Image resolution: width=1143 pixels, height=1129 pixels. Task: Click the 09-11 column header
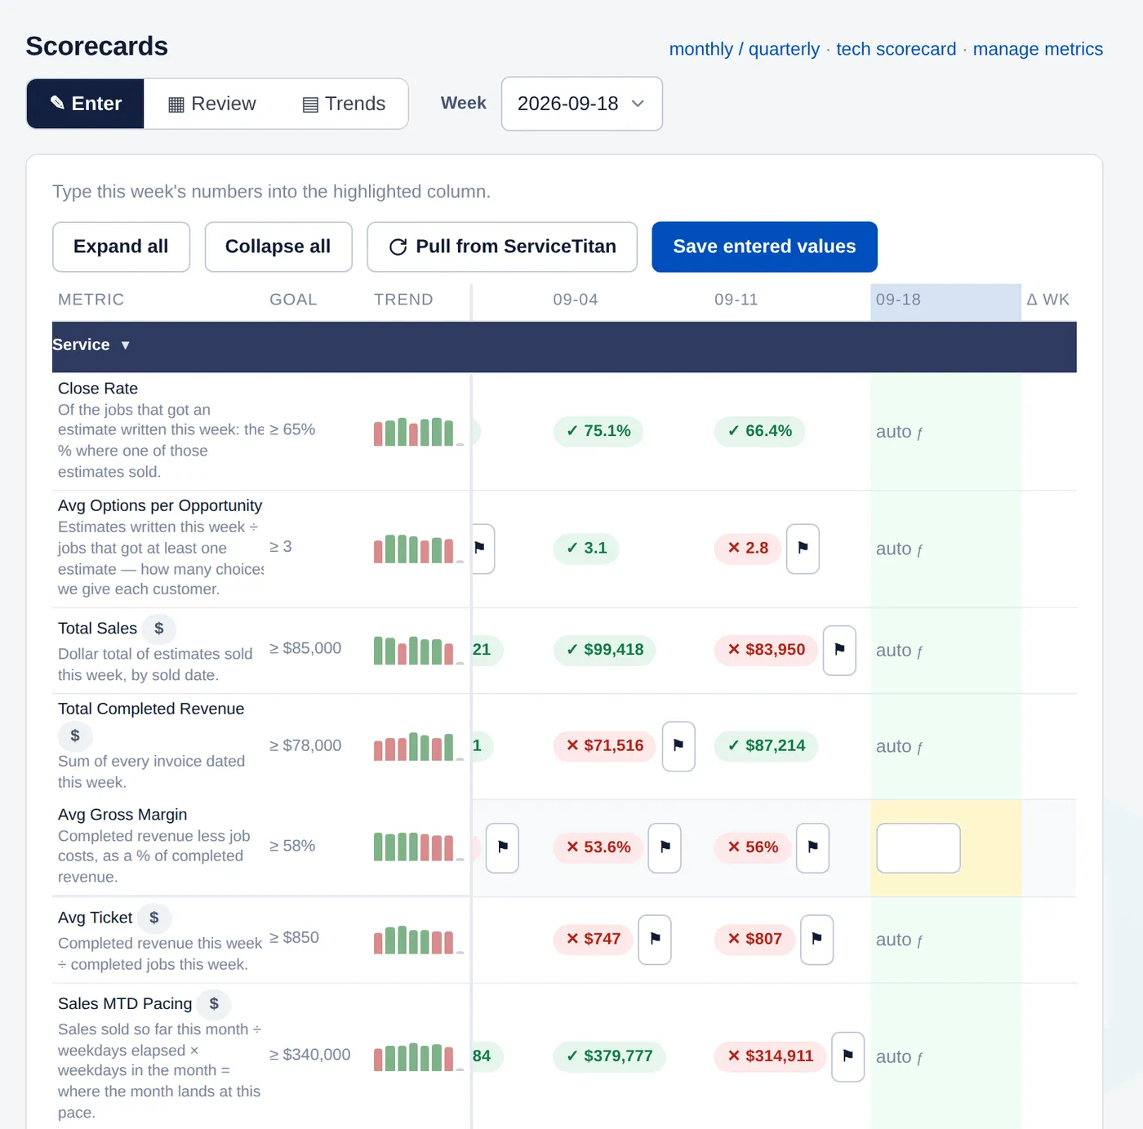[x=736, y=300]
